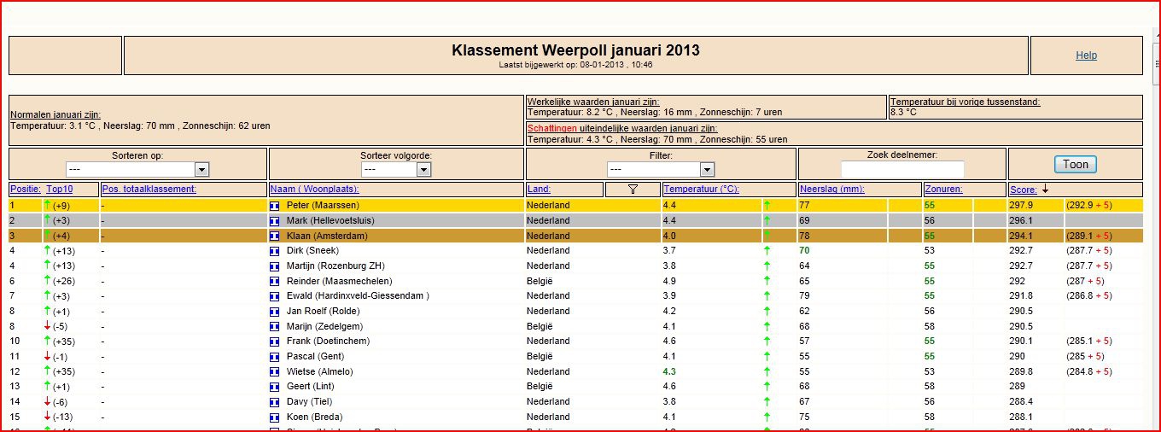Click the 'Zoek deelnemer' search field
Screen dimensions: 1161x432
pyautogui.click(x=902, y=169)
